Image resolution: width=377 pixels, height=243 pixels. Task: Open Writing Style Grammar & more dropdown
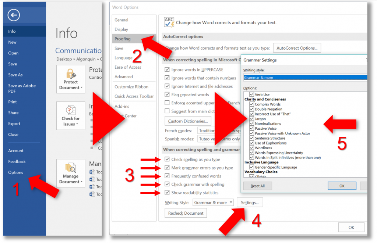click(x=213, y=203)
